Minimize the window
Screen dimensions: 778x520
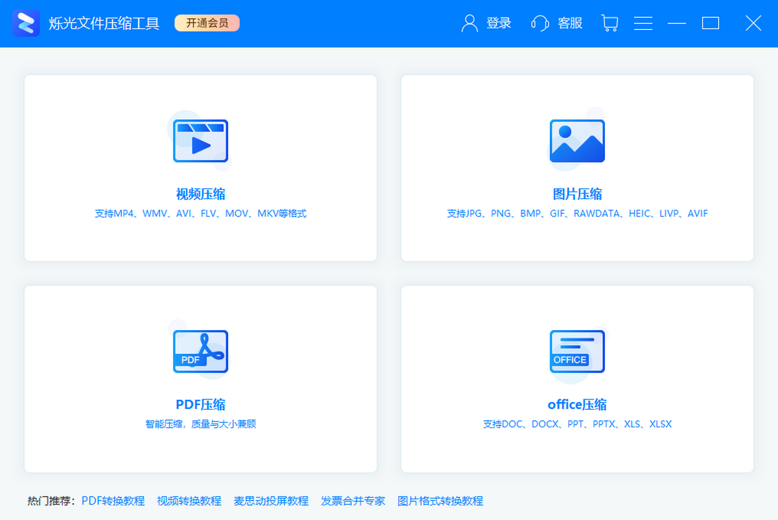tap(677, 23)
